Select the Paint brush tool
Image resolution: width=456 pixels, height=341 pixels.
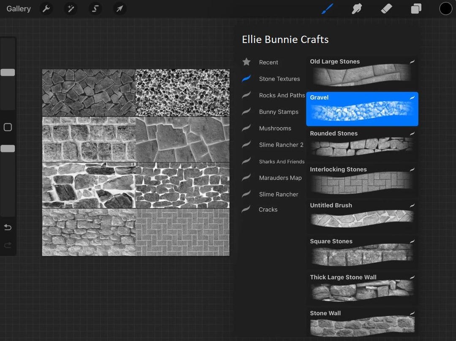pyautogui.click(x=328, y=8)
